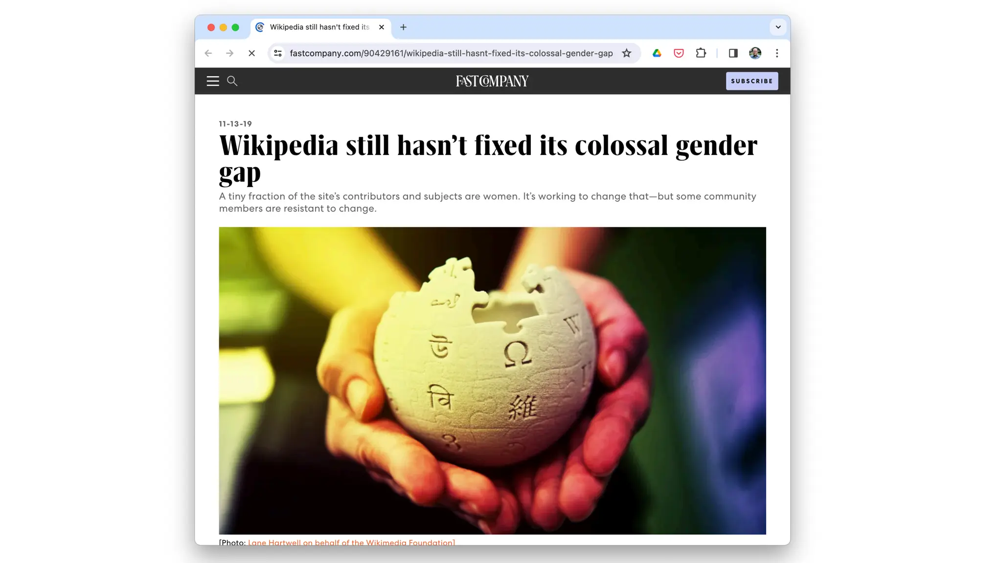1002x563 pixels.
Task: Click the Fast Company logo
Action: click(x=492, y=81)
